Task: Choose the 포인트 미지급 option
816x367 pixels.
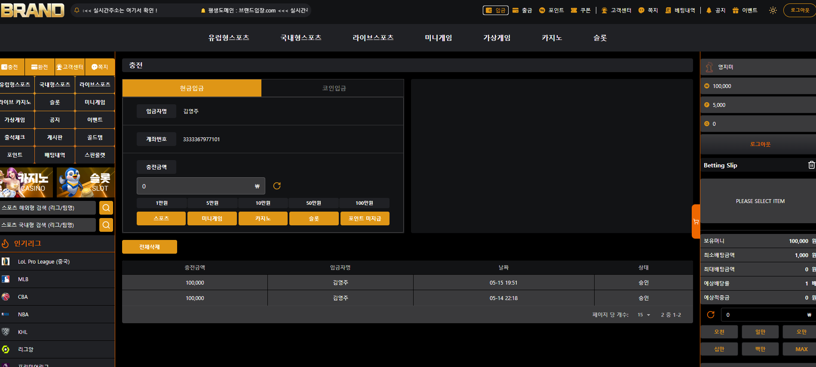Action: [365, 218]
